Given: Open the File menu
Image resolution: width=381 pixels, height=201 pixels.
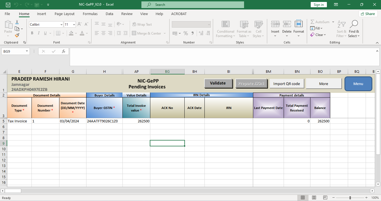Looking at the screenshot, I should click(x=7, y=14).
